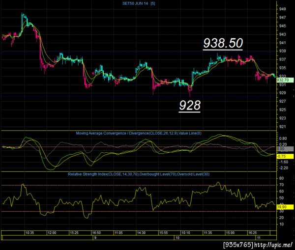The width and height of the screenshot is (295, 250).
Task: Click the 11:05 time axis label
Action: 118,233
